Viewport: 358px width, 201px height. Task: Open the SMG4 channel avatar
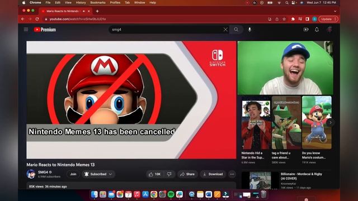click(x=31, y=174)
